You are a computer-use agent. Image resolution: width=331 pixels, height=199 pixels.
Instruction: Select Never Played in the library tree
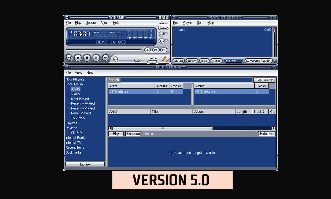(x=81, y=113)
